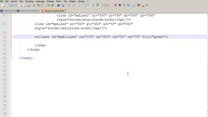The height and width of the screenshot is (117, 208).
Task: Click the Close All documents icon
Action: pyautogui.click(x=24, y=5)
